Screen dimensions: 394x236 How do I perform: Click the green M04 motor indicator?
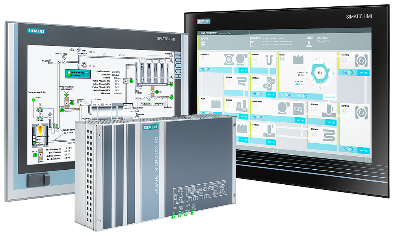(x=72, y=103)
